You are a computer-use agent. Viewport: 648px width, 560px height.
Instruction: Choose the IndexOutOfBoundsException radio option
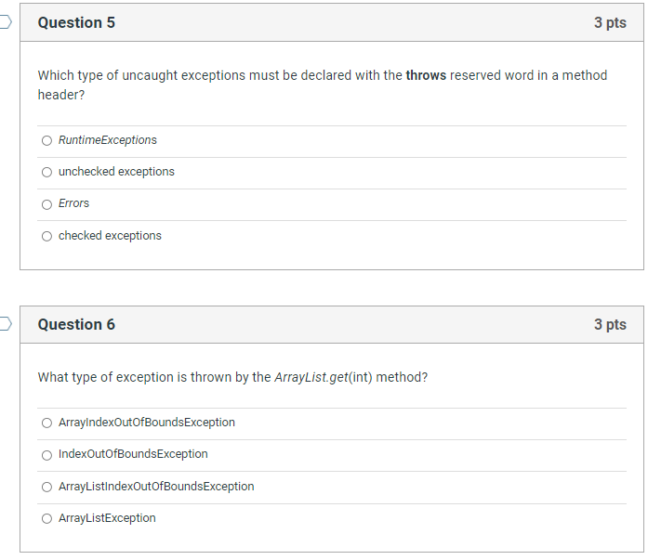(46, 455)
